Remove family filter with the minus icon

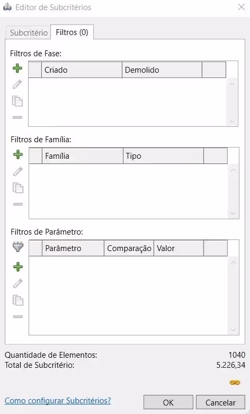point(18,204)
